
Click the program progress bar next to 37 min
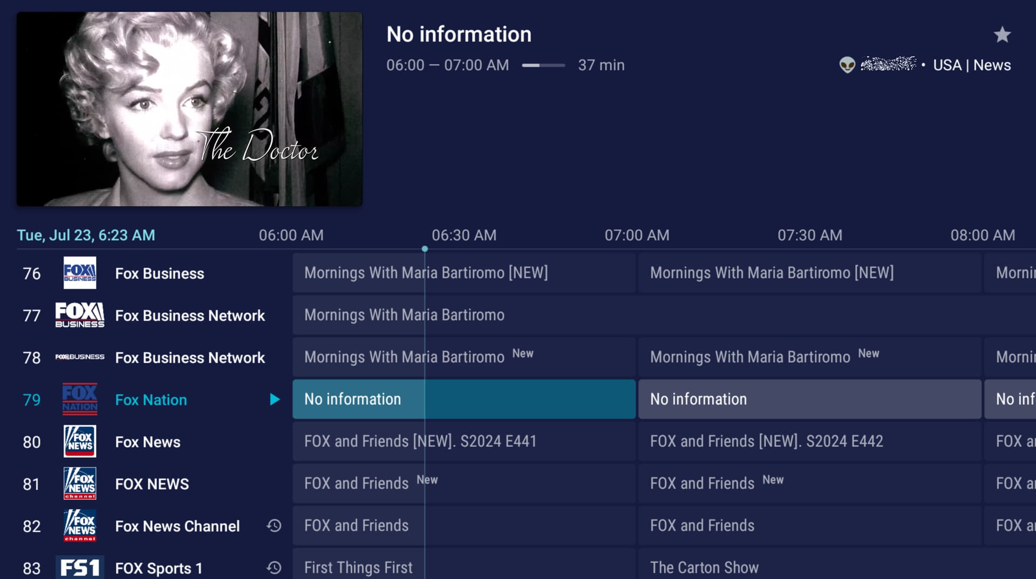point(543,65)
